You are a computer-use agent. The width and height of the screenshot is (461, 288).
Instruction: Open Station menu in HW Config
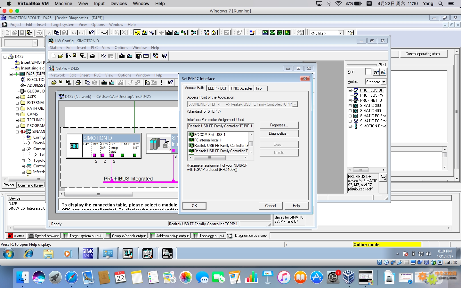click(x=56, y=48)
